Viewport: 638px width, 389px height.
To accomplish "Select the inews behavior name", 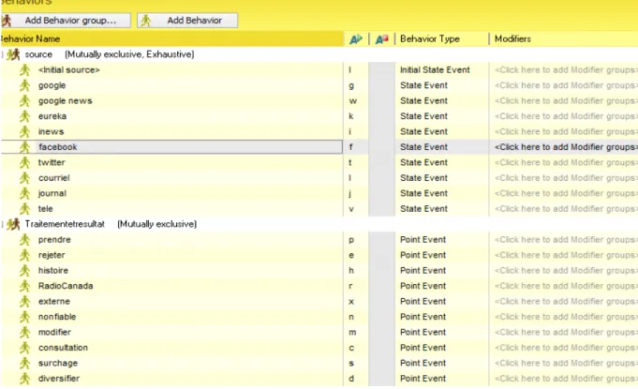I will click(51, 132).
